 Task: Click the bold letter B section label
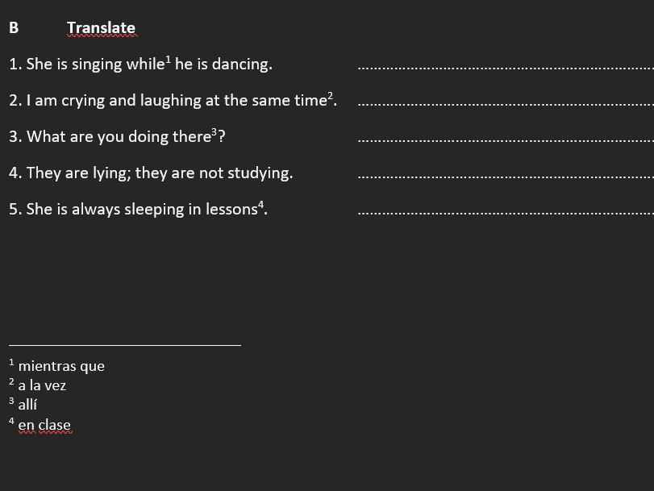(14, 28)
